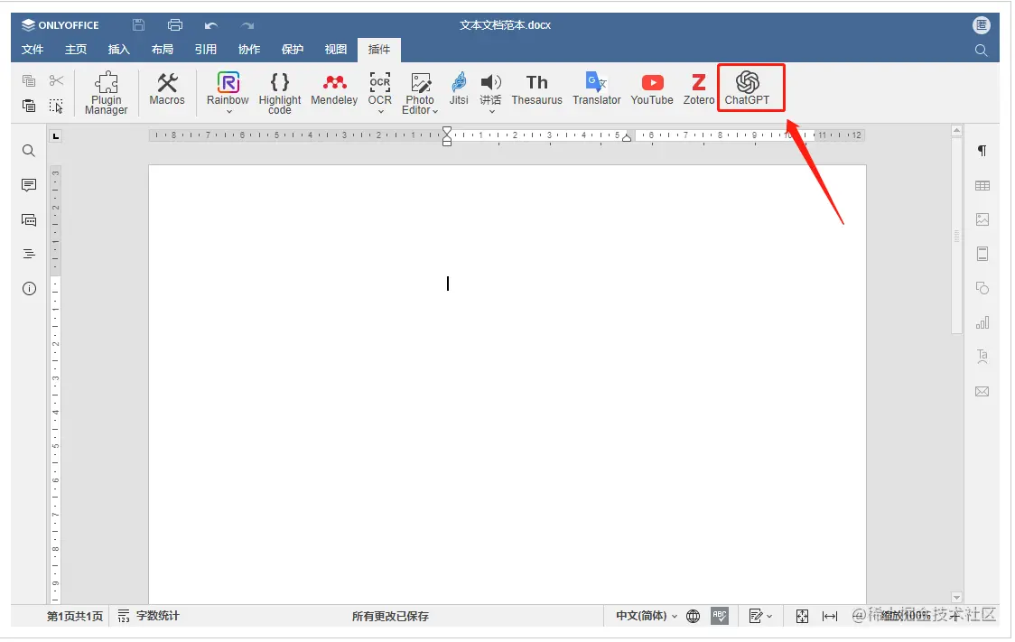Open the Translator plugin
1015x642 pixels.
pos(596,88)
